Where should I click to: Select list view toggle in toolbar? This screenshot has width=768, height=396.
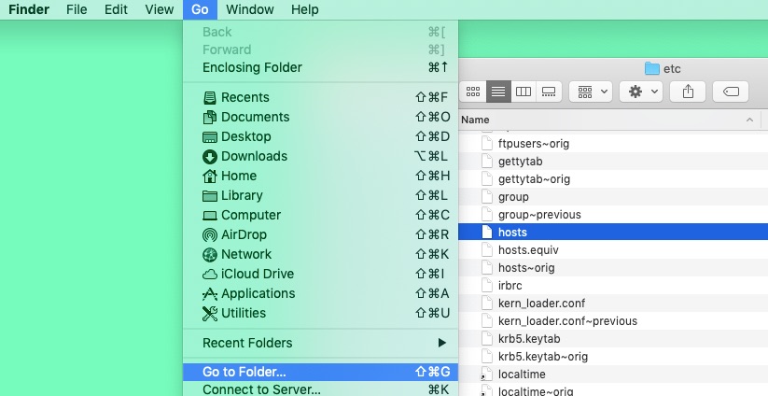tap(498, 92)
